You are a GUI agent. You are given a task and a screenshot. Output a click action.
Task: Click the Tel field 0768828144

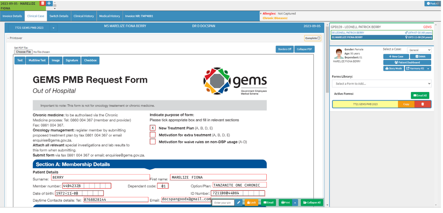[x=116, y=200]
